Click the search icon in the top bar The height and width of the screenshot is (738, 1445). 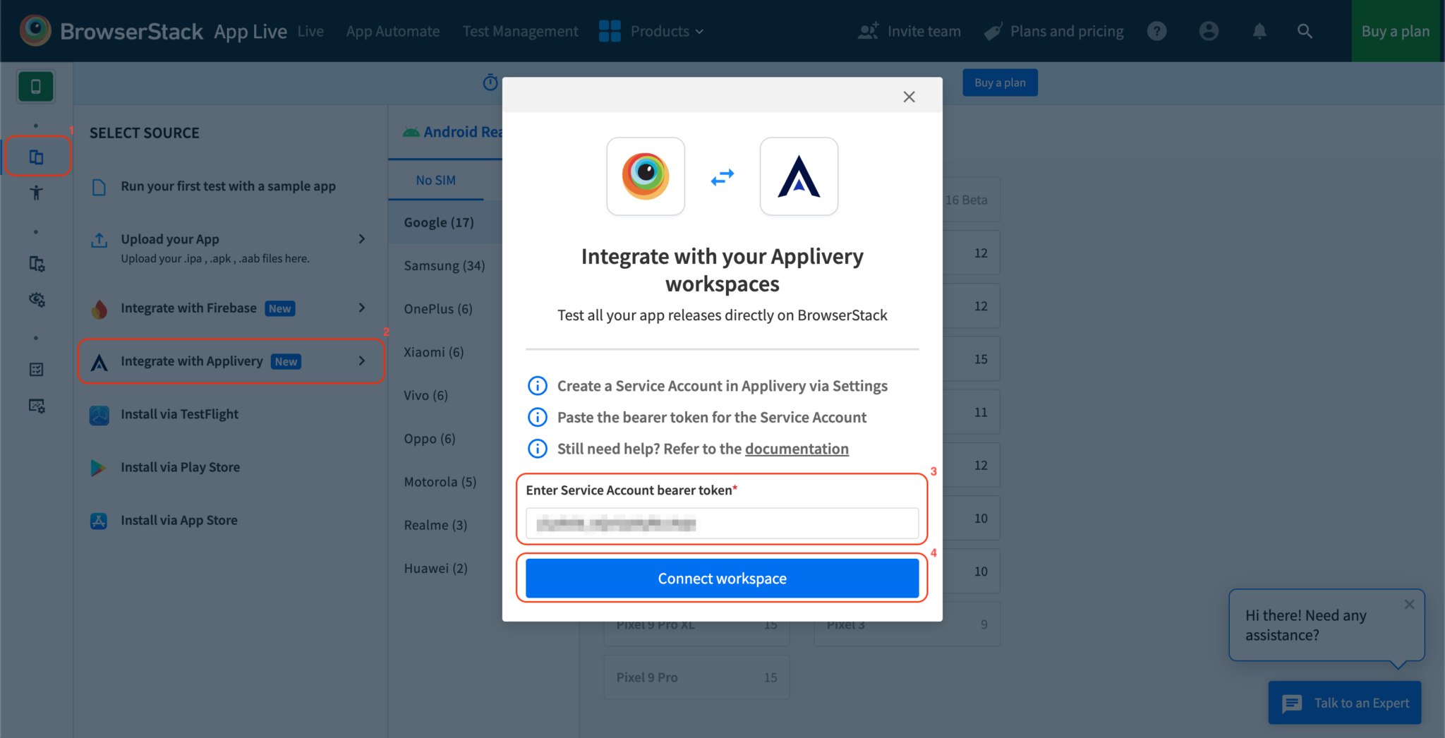coord(1305,31)
